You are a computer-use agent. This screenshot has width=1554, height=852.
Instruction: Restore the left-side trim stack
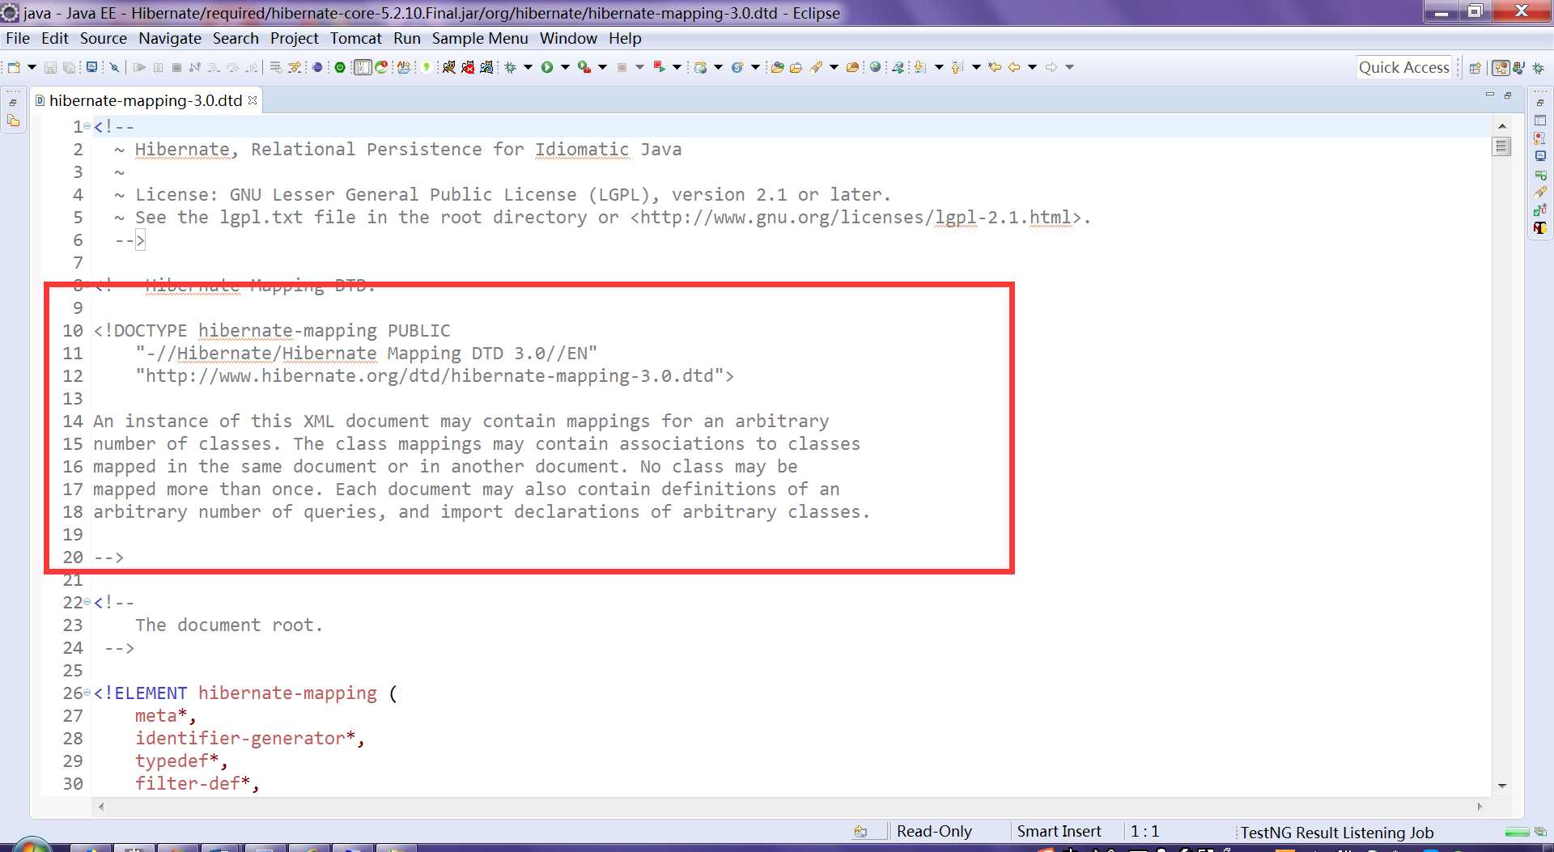pos(13,102)
